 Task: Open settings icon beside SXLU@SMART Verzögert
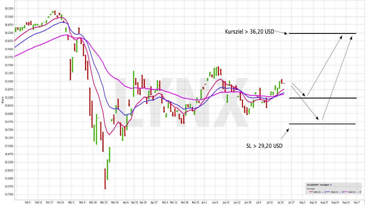[x=331, y=185]
